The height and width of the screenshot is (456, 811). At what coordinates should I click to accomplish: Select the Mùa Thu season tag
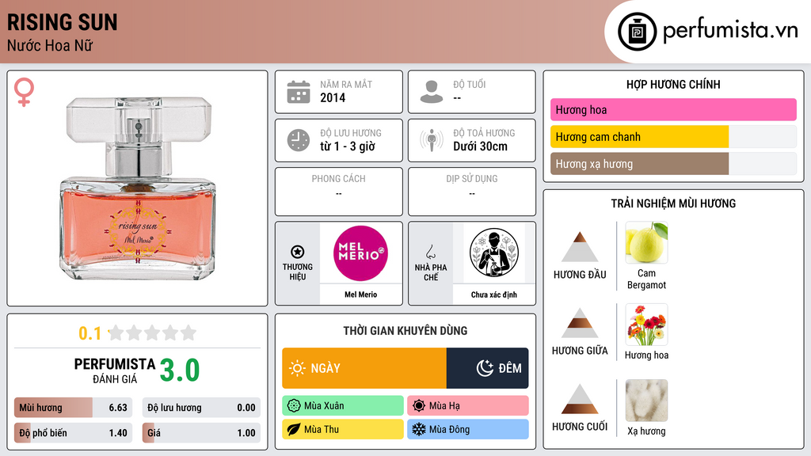click(343, 429)
